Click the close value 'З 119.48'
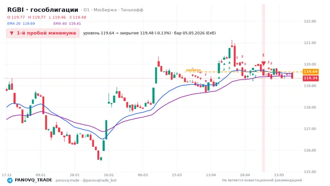 point(78,17)
